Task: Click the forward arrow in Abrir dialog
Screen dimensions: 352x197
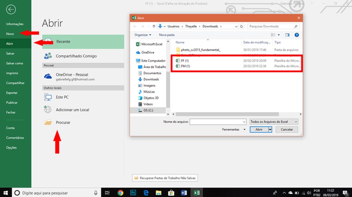Action: [x=142, y=26]
